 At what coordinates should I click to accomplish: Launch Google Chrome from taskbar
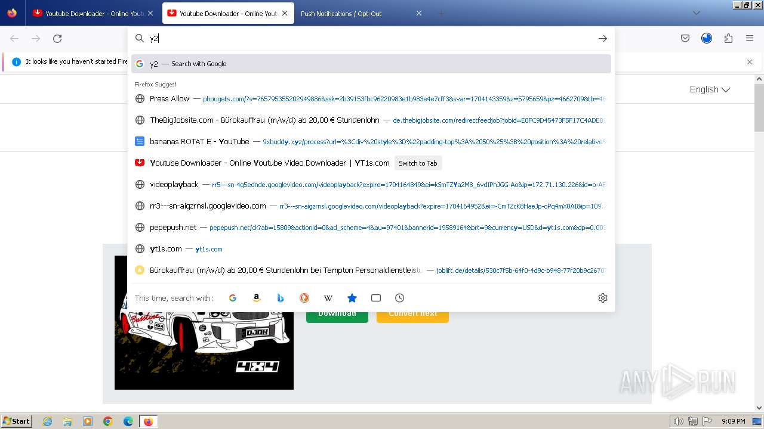pyautogui.click(x=108, y=421)
